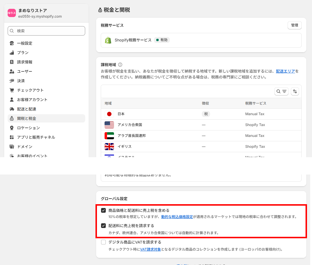Enable デジタル商品にVATを請求する checkbox
The width and height of the screenshot is (312, 265).
pos(103,242)
